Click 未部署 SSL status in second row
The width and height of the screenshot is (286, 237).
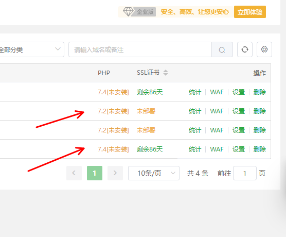tap(146, 111)
